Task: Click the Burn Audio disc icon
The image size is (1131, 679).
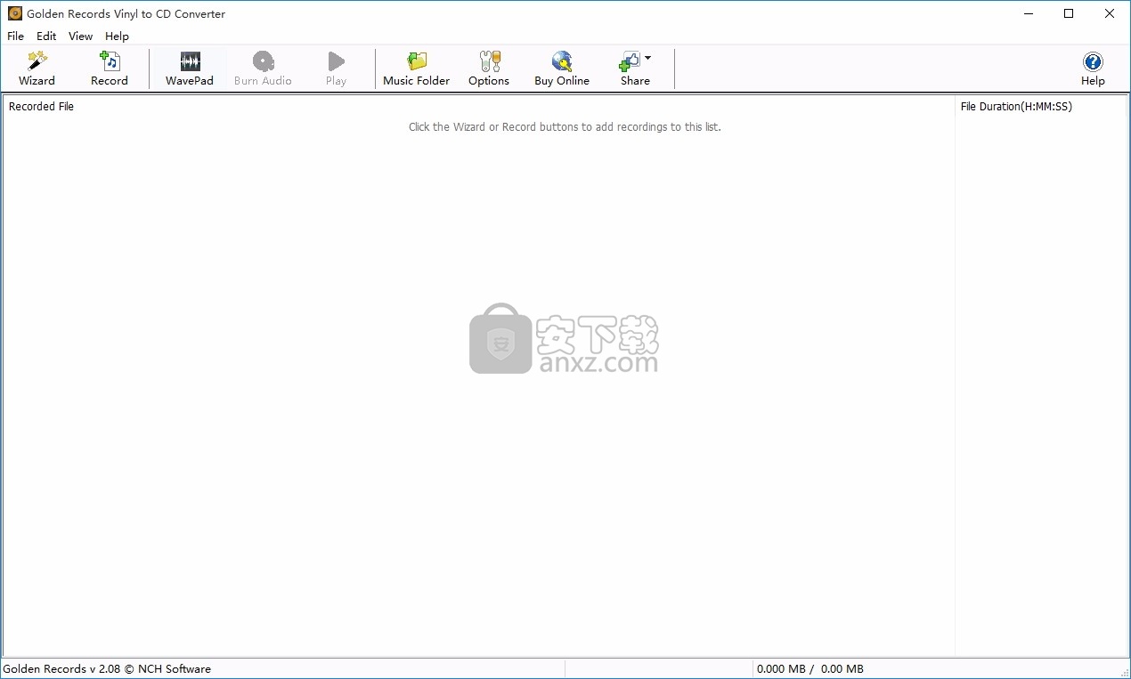Action: coord(263,61)
